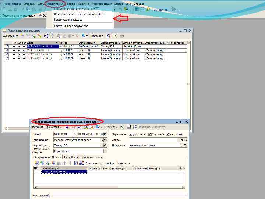Open Действия dropdown in document form
The height and width of the screenshot is (199, 265).
54,127
